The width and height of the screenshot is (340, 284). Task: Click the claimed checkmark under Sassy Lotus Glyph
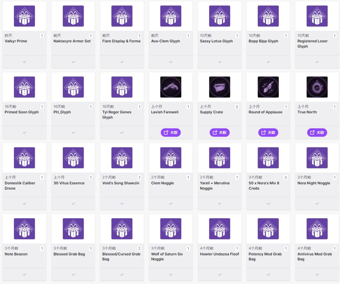pos(220,62)
